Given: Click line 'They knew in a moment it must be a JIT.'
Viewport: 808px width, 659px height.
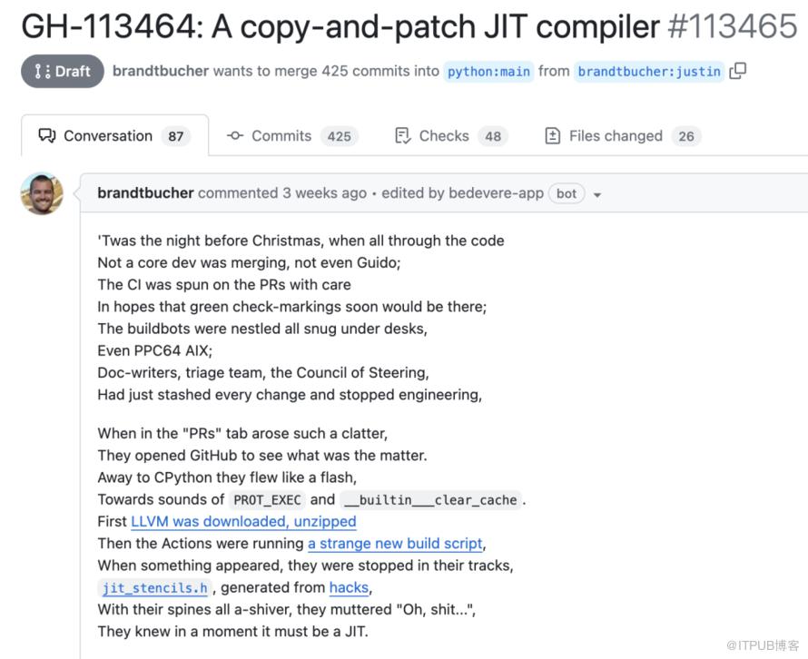Looking at the screenshot, I should [233, 632].
